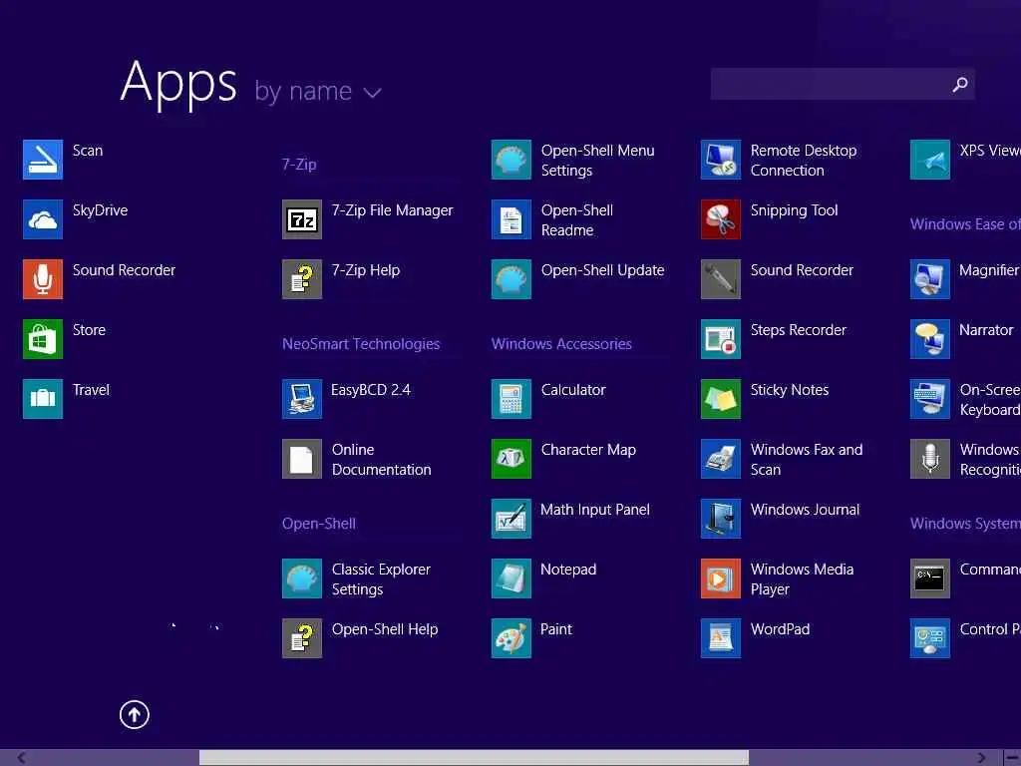Open Control Panel icon
The height and width of the screenshot is (766, 1021).
[x=930, y=638]
